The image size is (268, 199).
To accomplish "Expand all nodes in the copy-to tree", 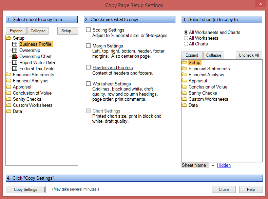I will (x=192, y=55).
